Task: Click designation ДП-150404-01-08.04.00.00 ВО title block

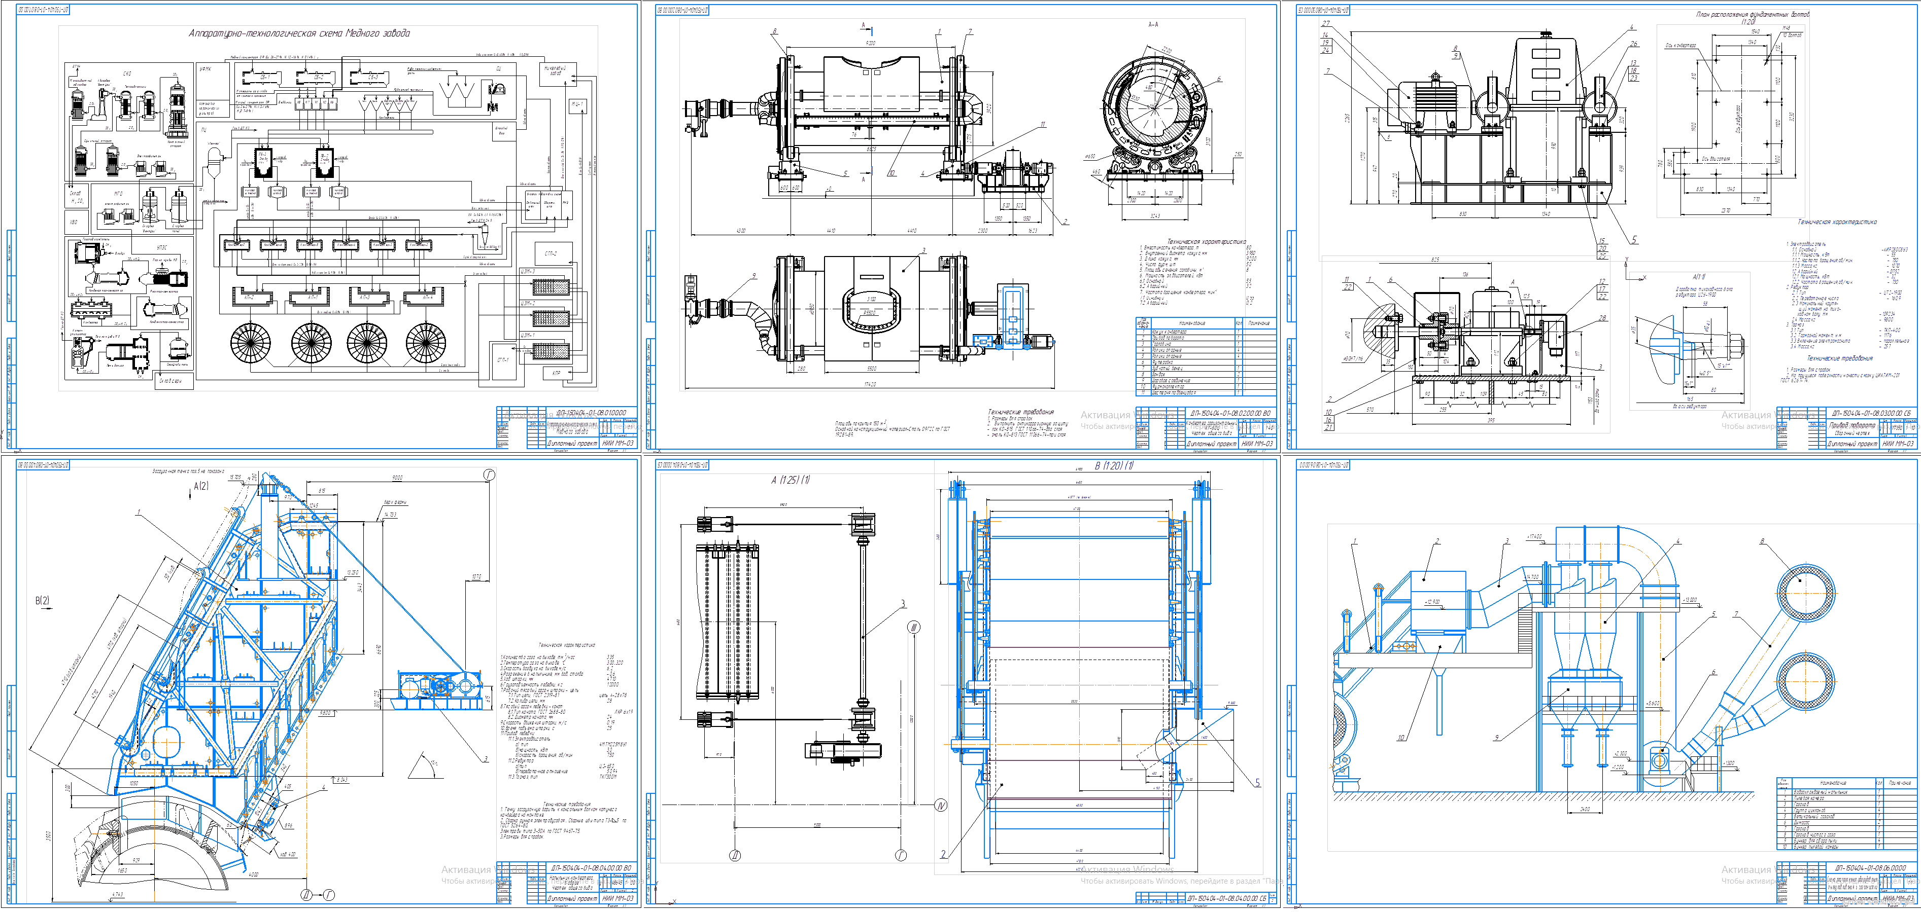Action: coord(591,868)
